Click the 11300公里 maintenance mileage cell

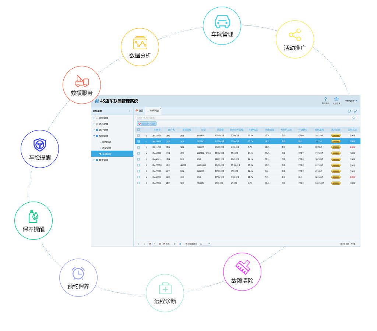tap(236, 165)
